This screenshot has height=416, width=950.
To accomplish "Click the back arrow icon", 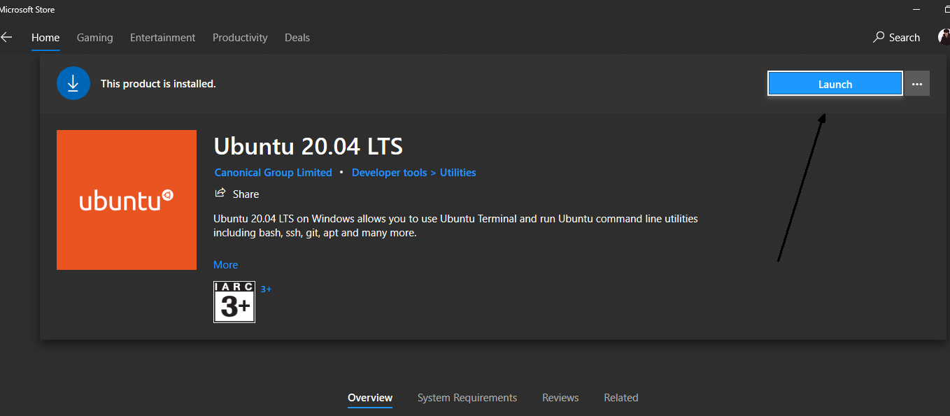I will [x=6, y=37].
